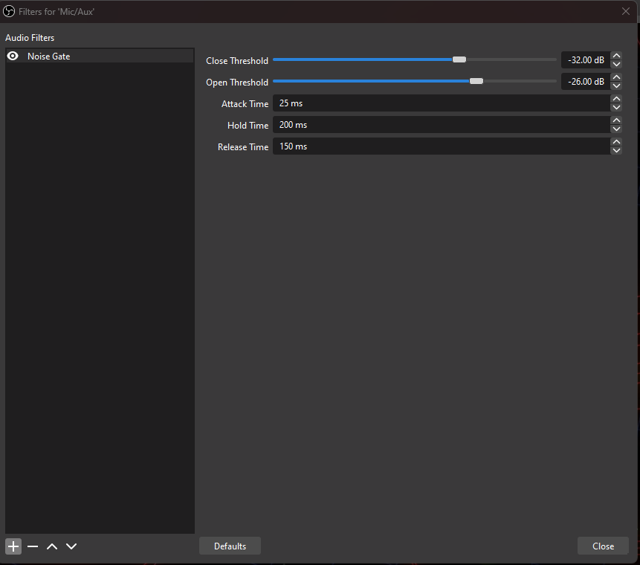The image size is (640, 565).
Task: Click the Close Threshold -32.00 dB field
Action: coord(586,60)
